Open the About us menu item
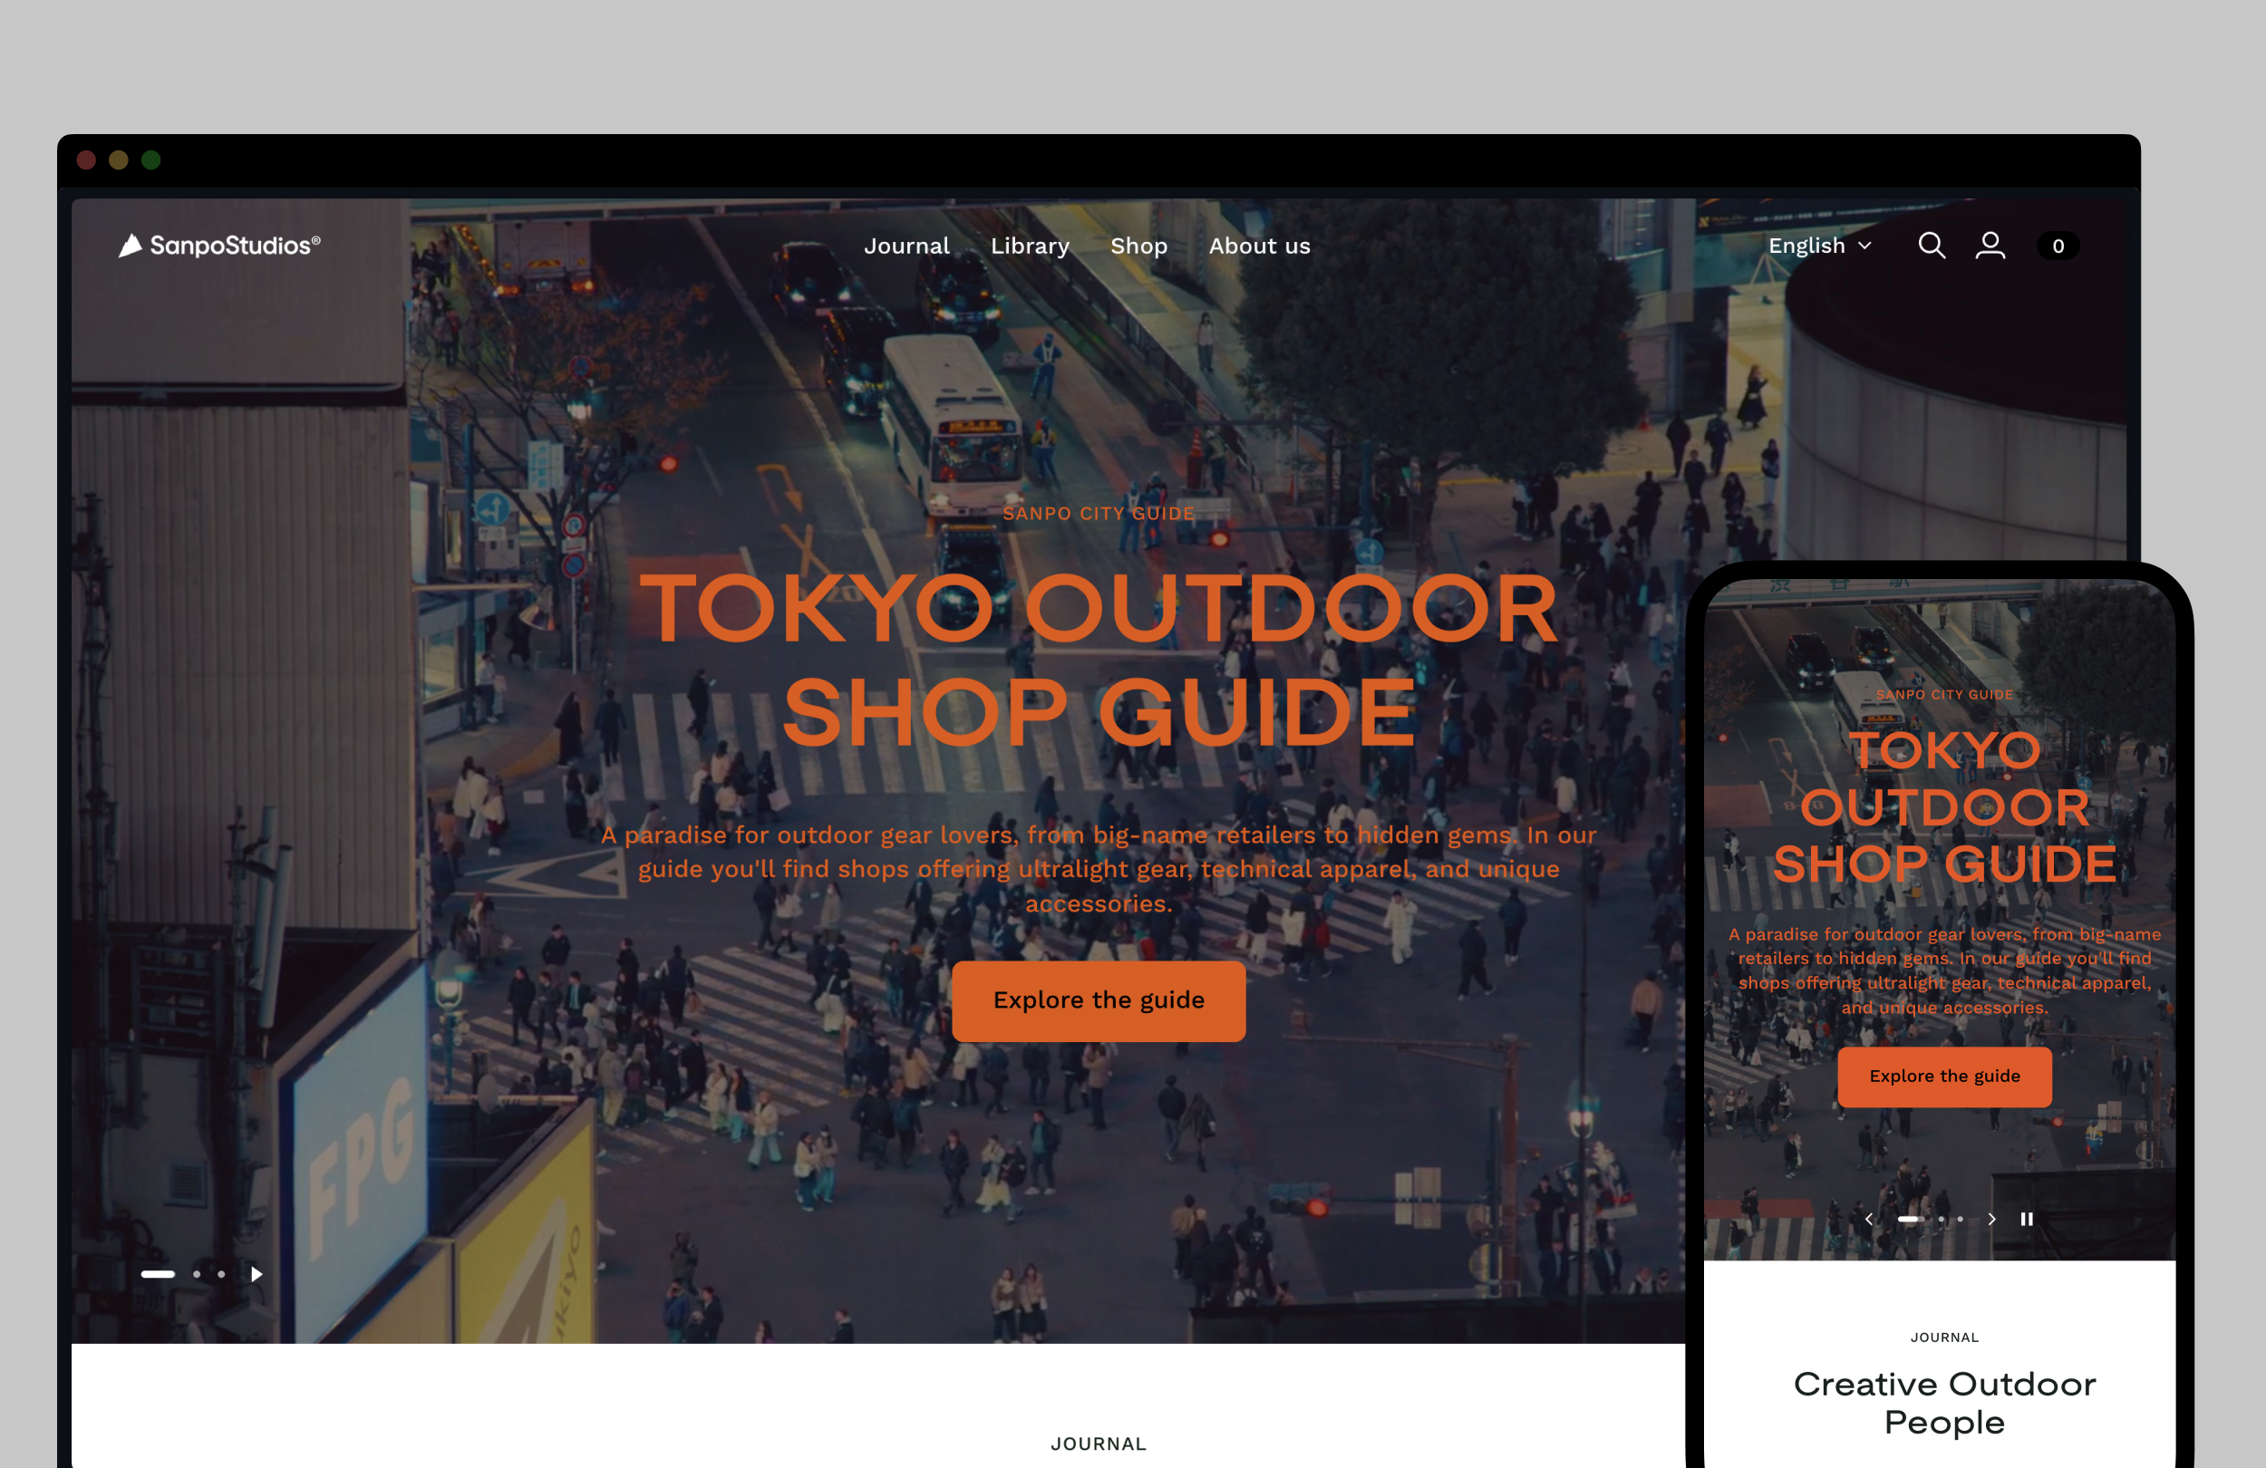Image resolution: width=2266 pixels, height=1468 pixels. coord(1260,246)
